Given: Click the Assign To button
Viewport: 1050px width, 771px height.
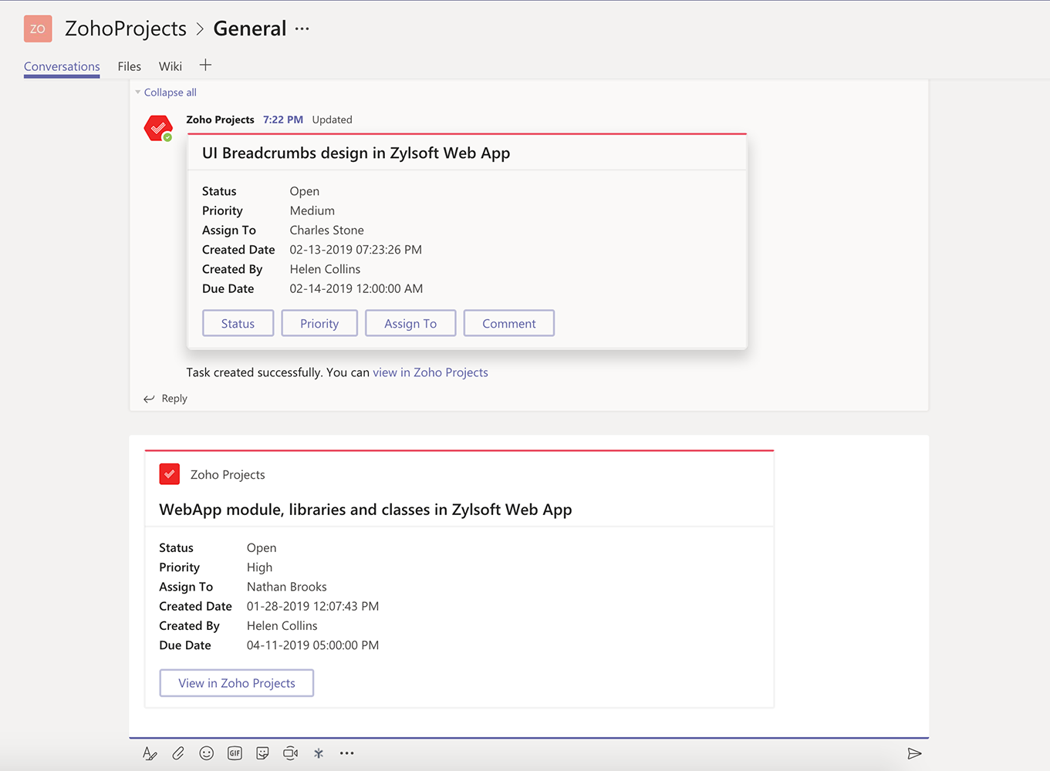Looking at the screenshot, I should pos(410,324).
